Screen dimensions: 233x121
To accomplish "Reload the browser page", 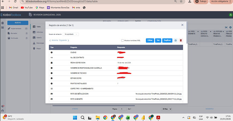I will coord(15,1).
